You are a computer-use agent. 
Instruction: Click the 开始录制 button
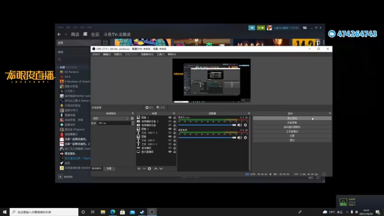pos(292,122)
